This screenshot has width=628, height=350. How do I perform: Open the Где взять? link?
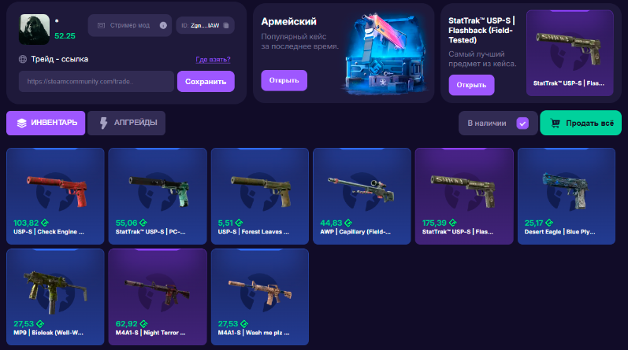click(213, 60)
